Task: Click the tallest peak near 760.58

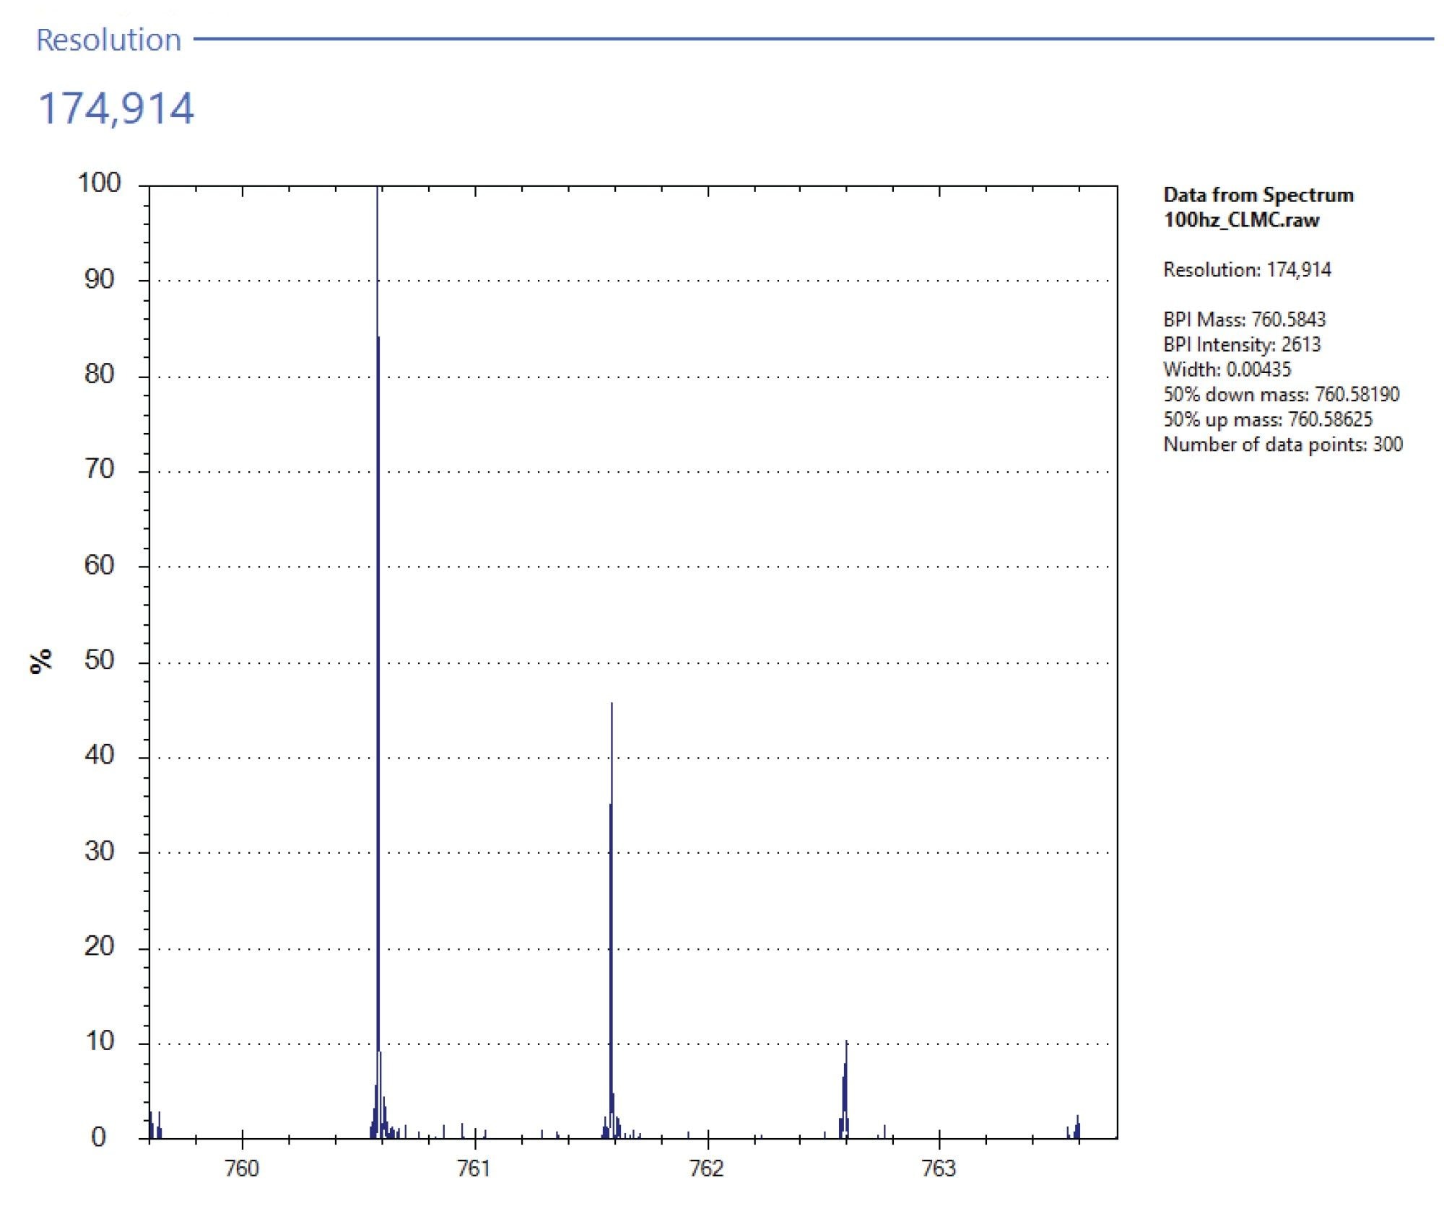Action: pyautogui.click(x=378, y=650)
